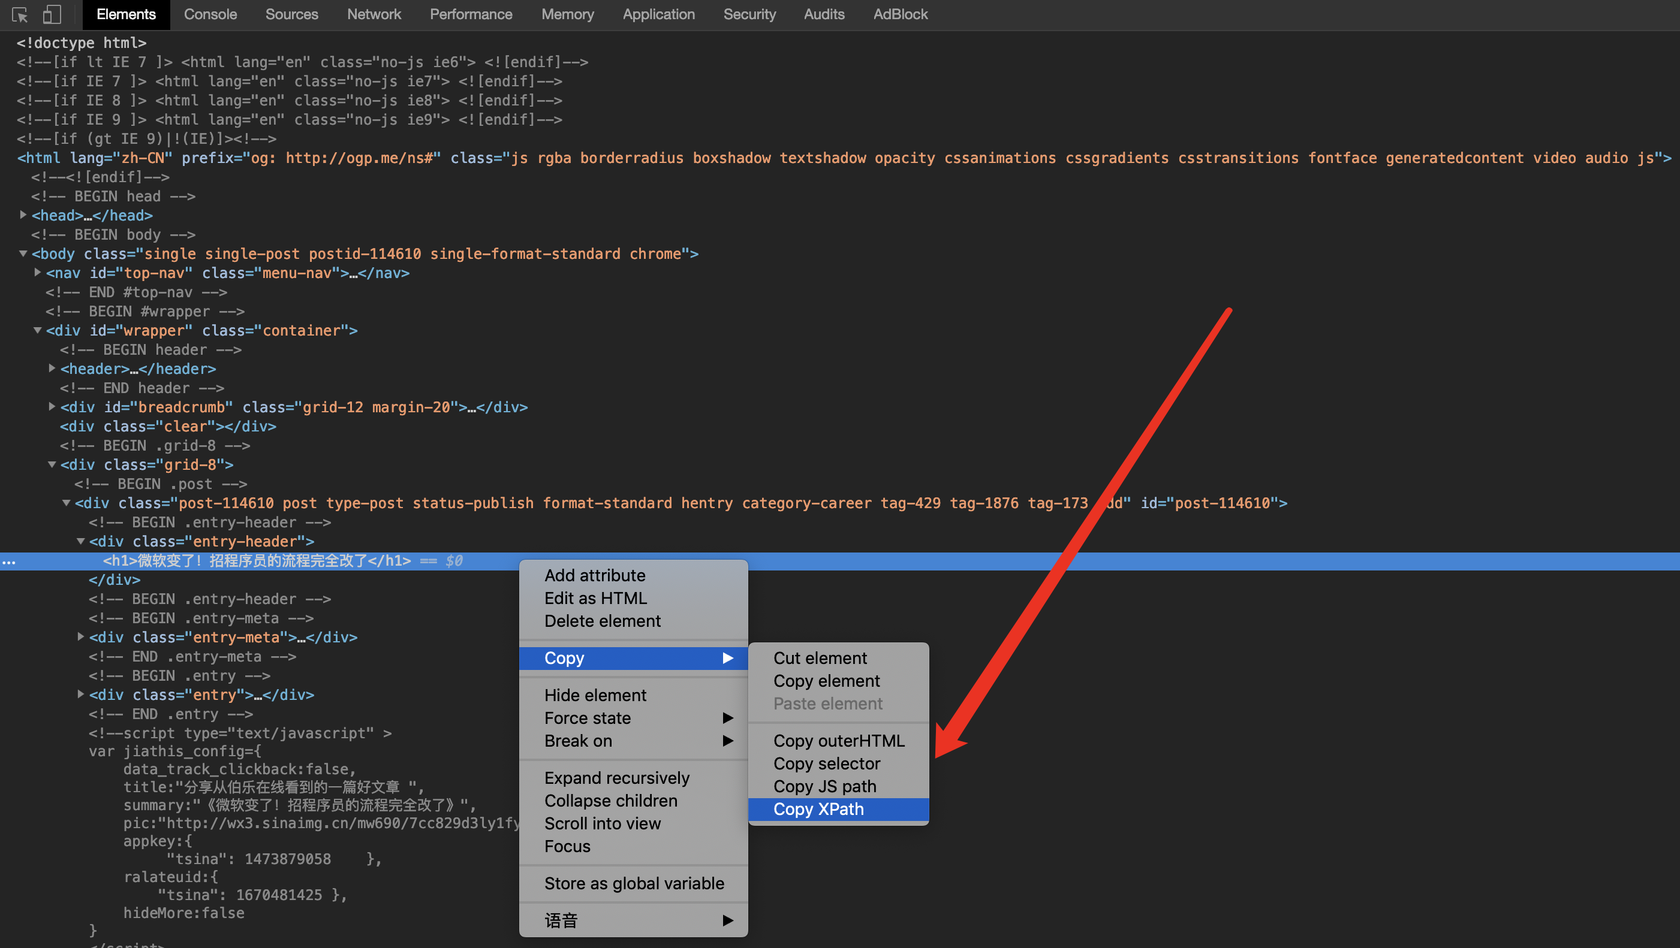Click the '[if lt IE 7 ]' comment line
Screen dimensions: 1680x948
tap(303, 62)
